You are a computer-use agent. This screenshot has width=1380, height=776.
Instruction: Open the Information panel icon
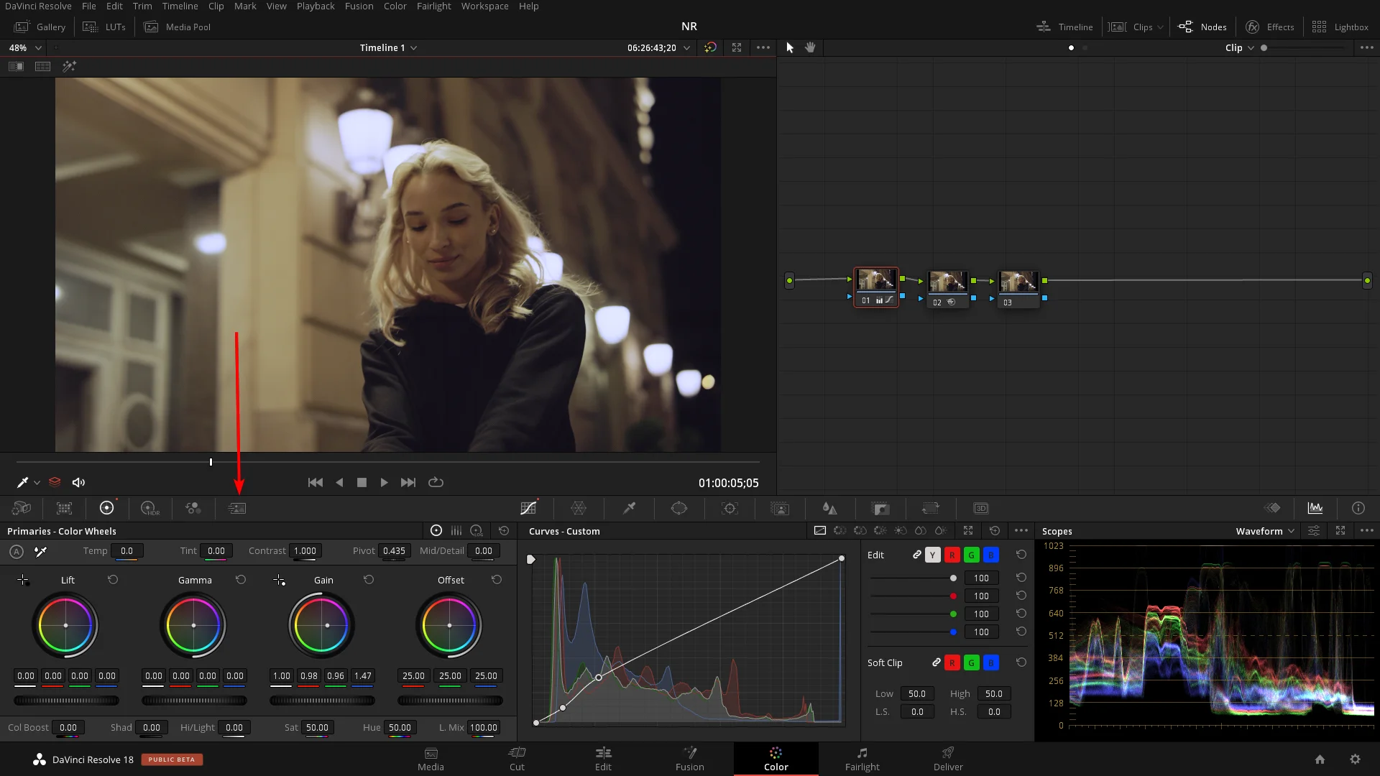point(1358,508)
